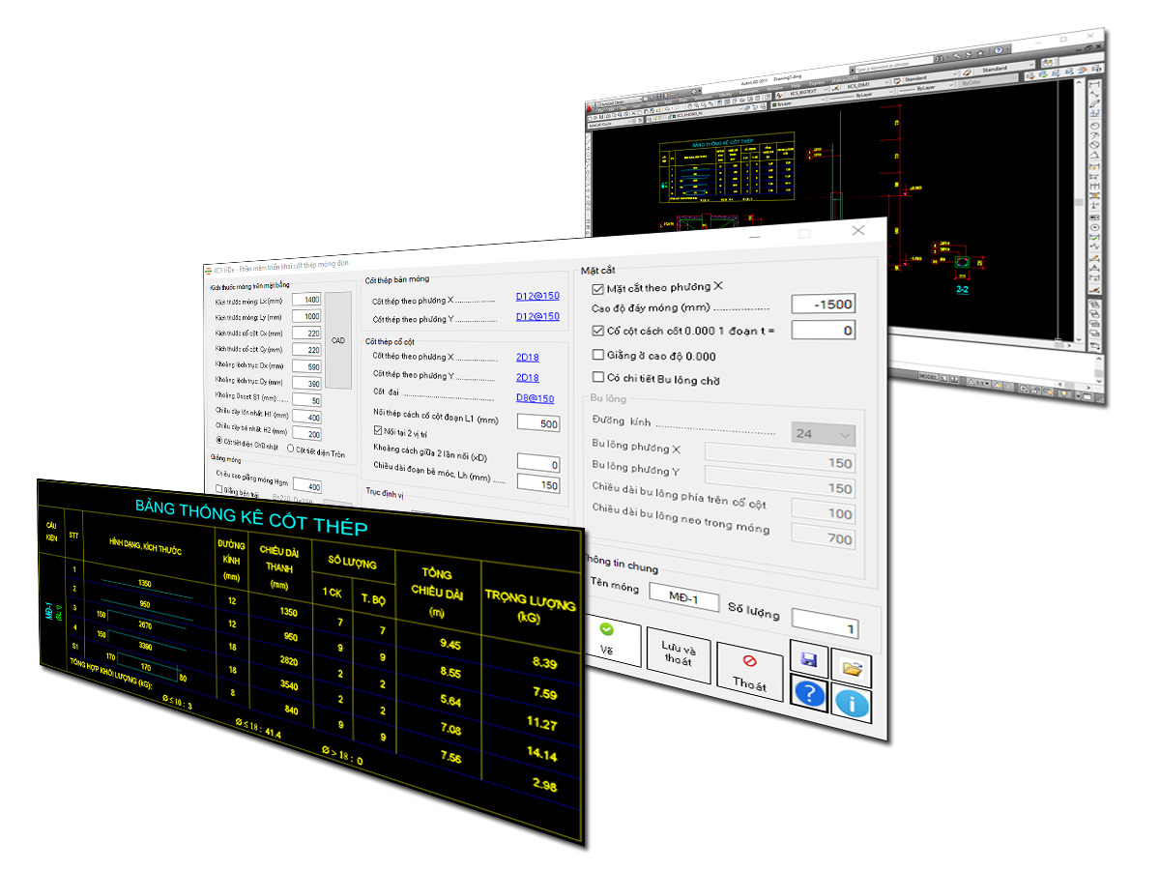
Task: Click Khoảng cách giữa 2 lần nối field
Action: click(538, 464)
